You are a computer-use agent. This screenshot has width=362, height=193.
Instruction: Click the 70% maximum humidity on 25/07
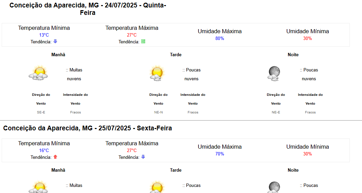click(220, 154)
